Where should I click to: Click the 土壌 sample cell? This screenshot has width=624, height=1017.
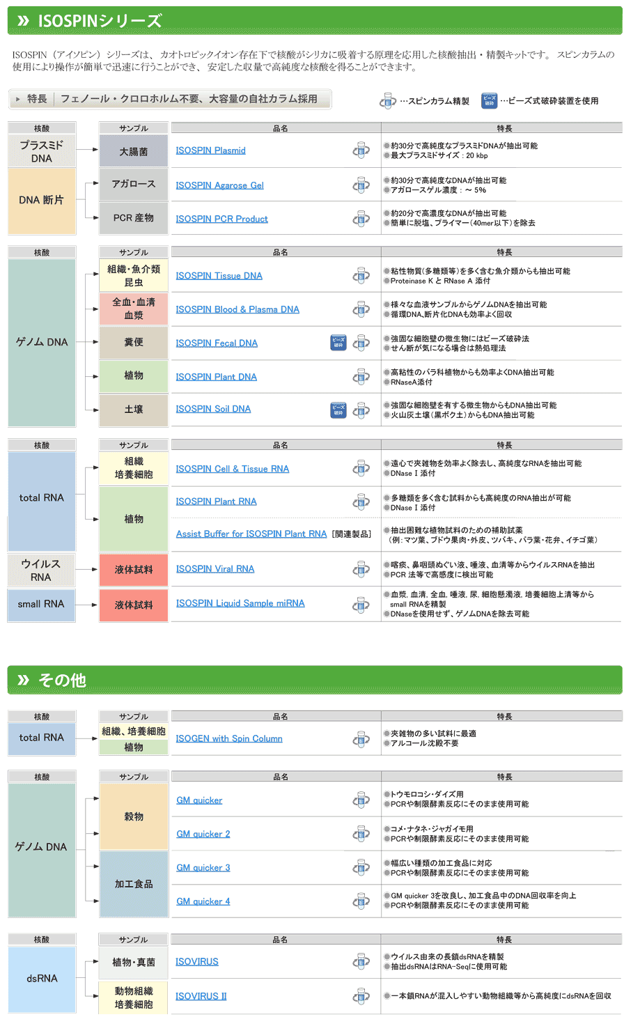point(134,410)
